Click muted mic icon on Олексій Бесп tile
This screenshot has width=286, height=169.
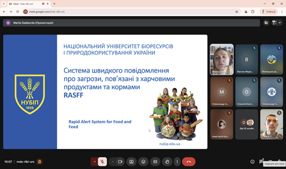[x=254, y=80]
